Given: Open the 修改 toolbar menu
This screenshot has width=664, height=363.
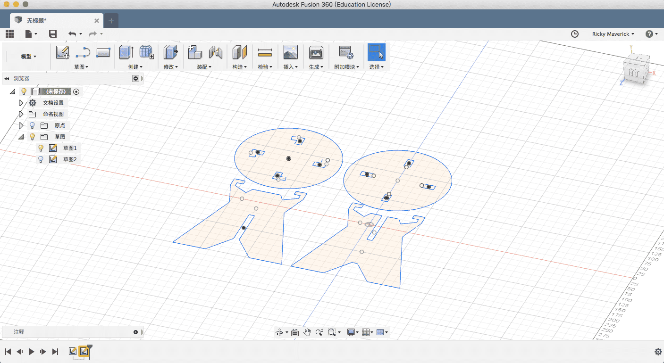Looking at the screenshot, I should pos(170,67).
